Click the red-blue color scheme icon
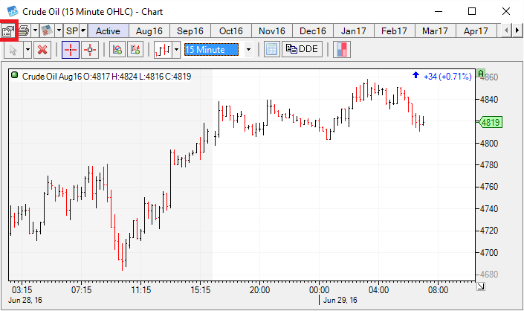The height and width of the screenshot is (311, 524). coord(343,50)
